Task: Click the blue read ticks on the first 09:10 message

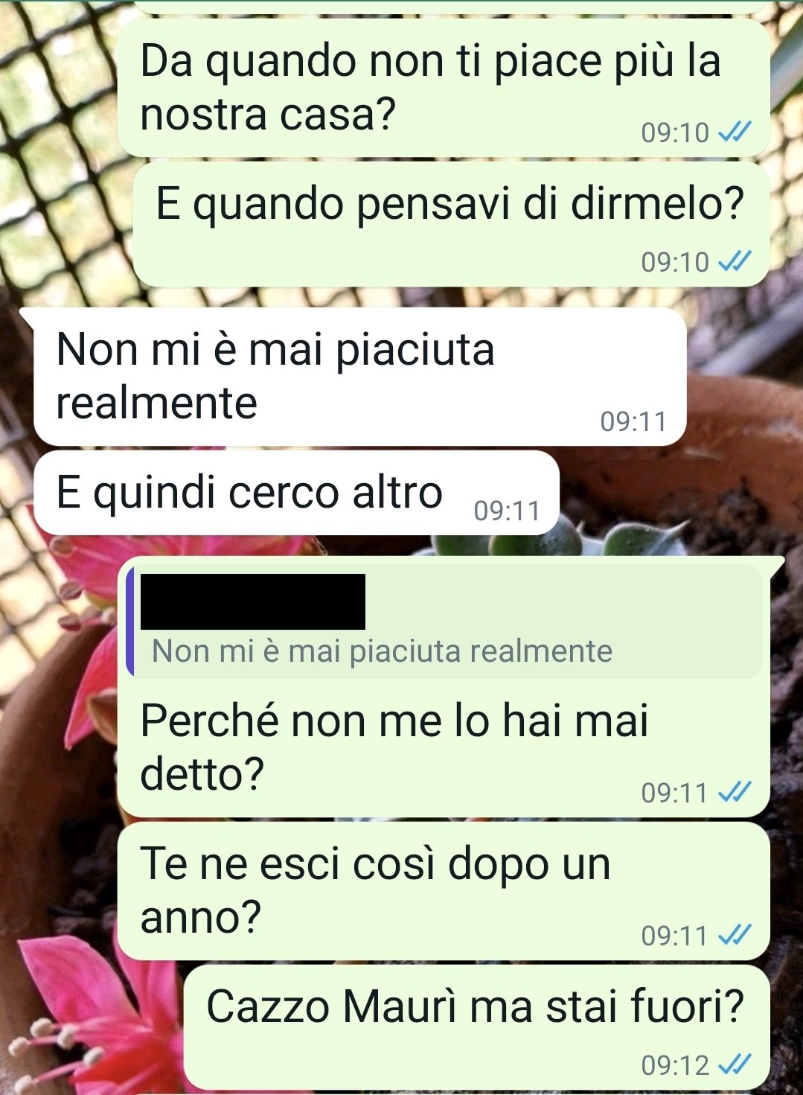Action: click(x=735, y=133)
